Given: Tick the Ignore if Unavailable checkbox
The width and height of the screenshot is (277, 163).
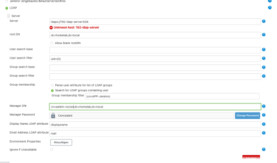Looking at the screenshot, I should pos(52,150).
